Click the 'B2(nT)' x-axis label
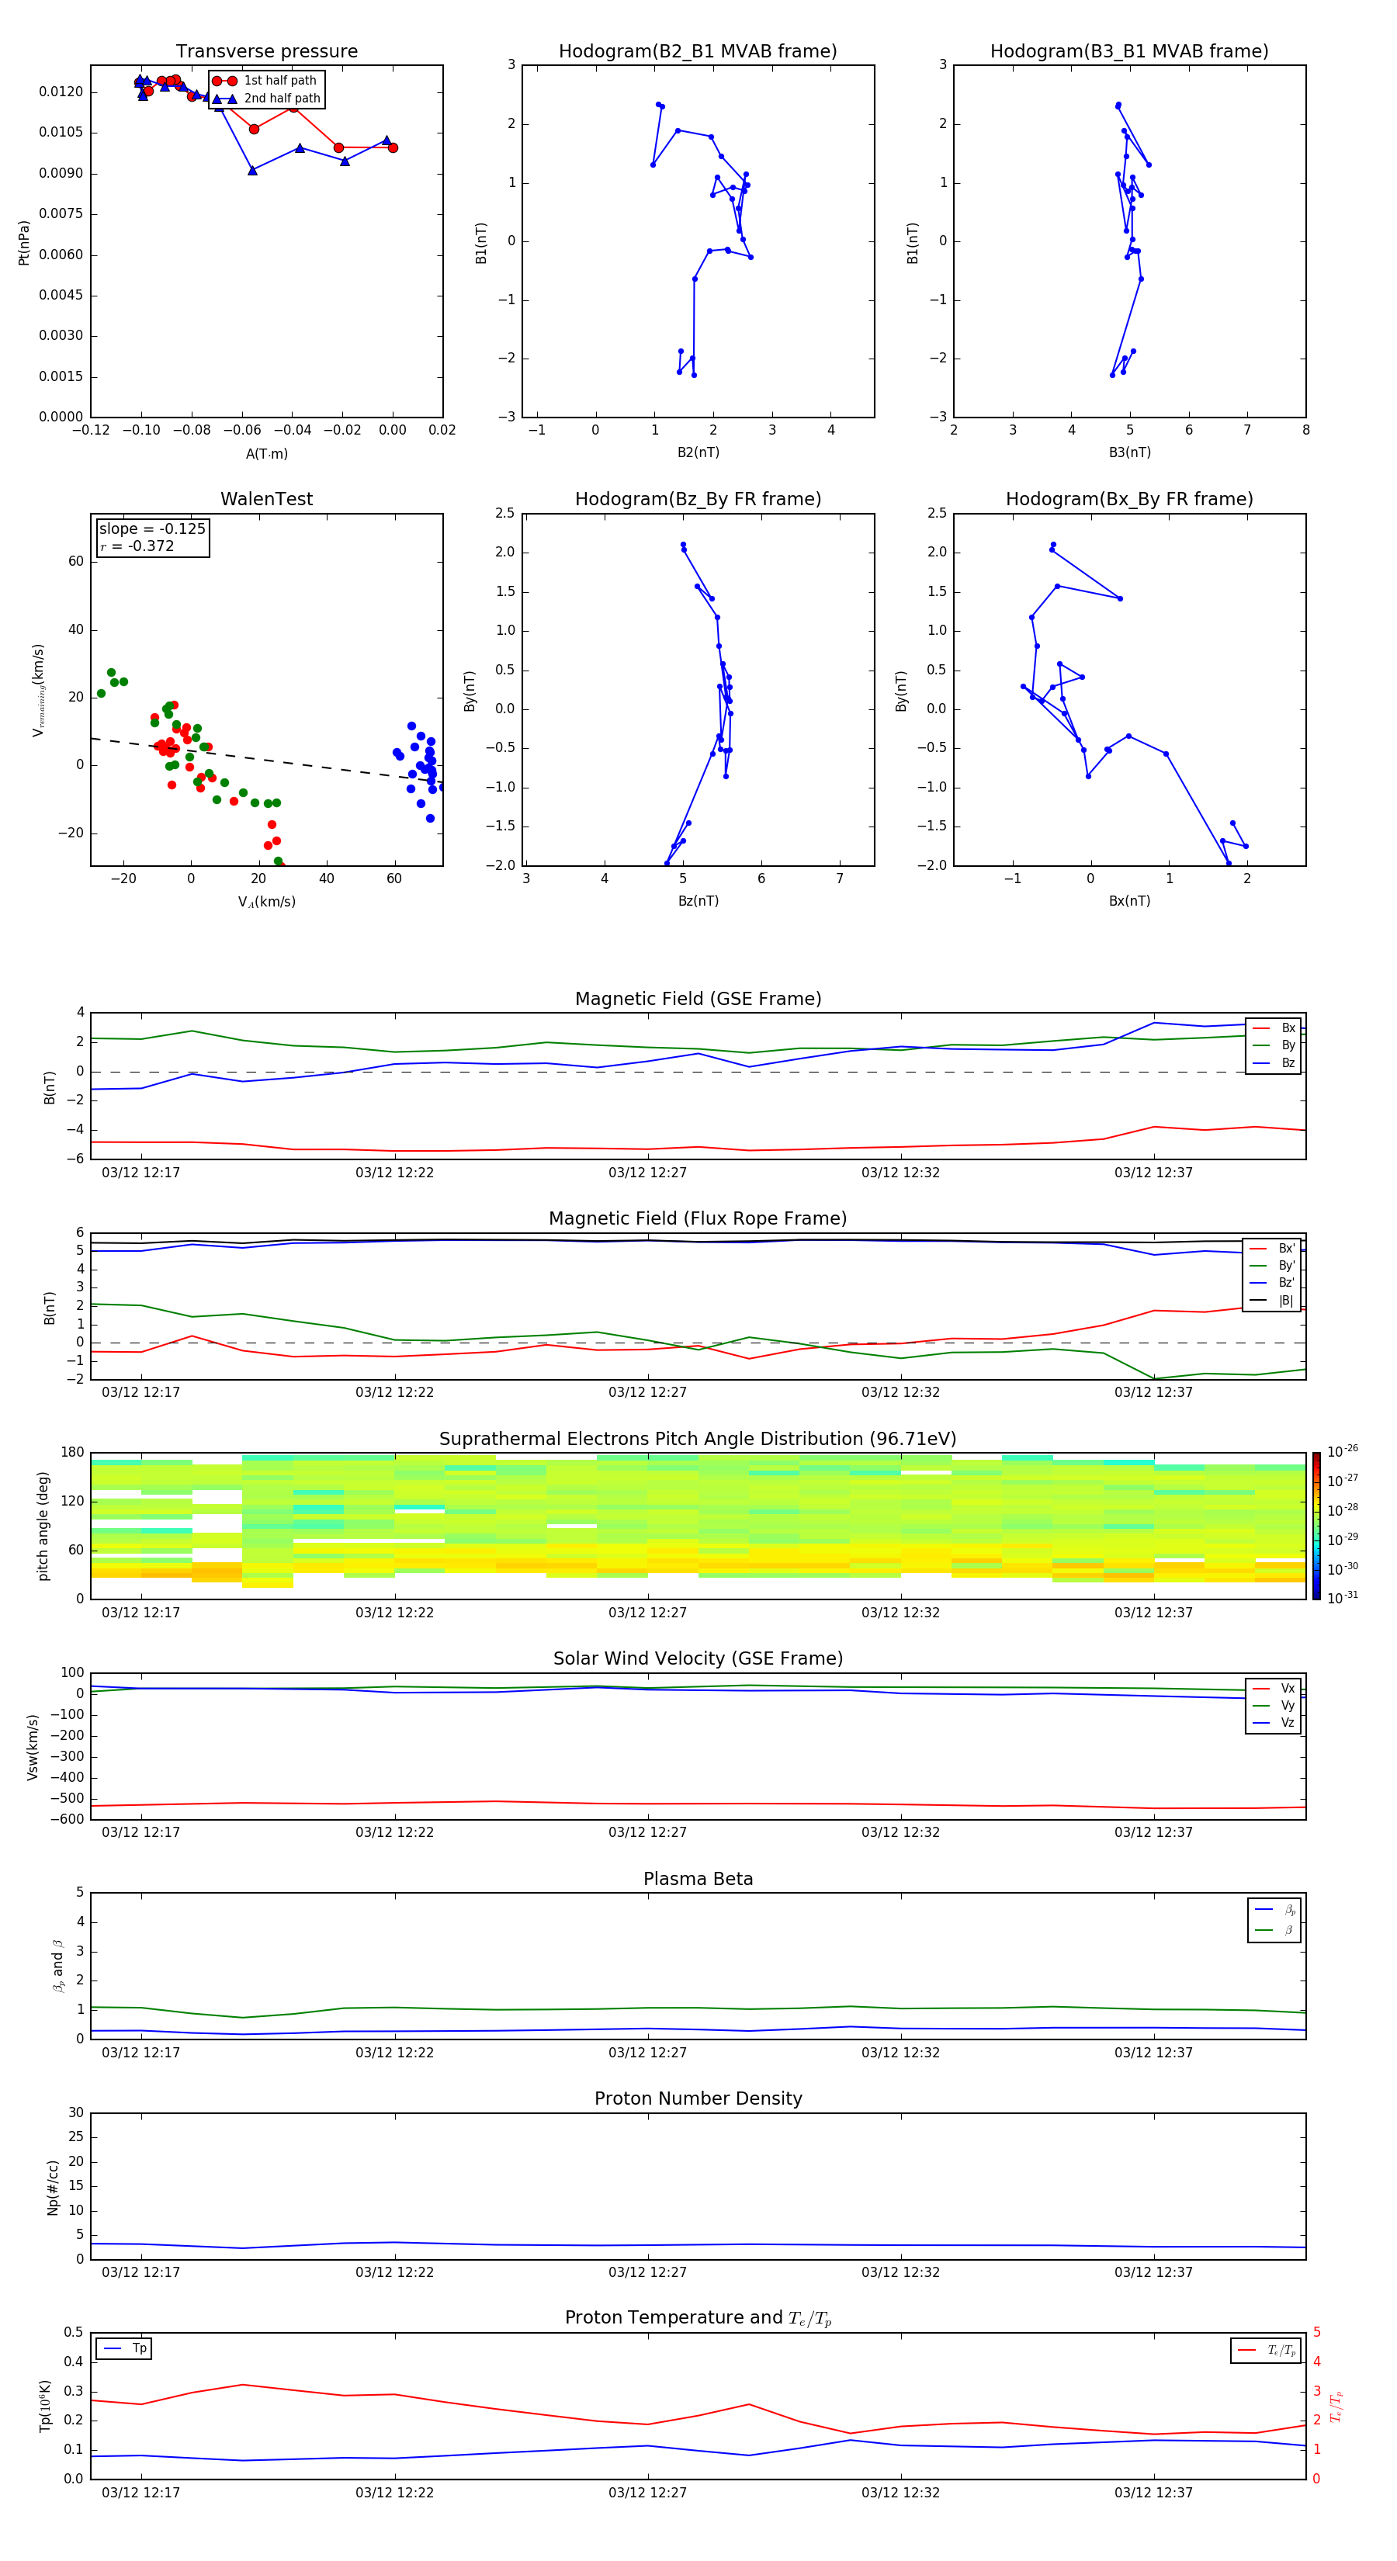 tap(698, 452)
